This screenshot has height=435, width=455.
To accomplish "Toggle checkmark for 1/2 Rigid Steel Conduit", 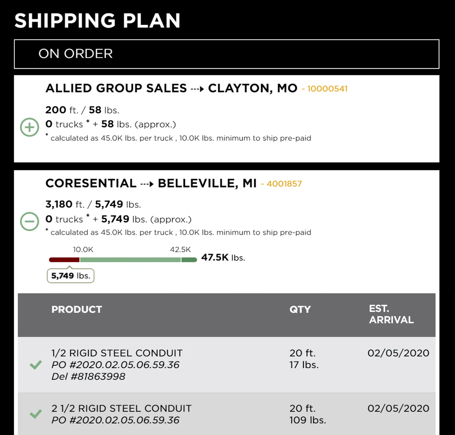I will click(36, 364).
